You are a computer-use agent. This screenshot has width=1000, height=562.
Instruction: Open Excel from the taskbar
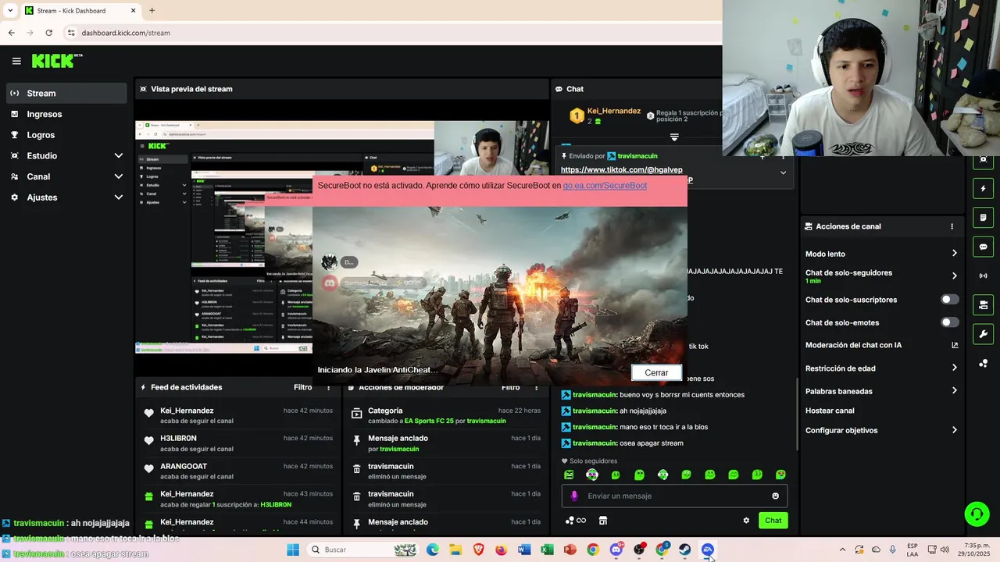coord(547,550)
